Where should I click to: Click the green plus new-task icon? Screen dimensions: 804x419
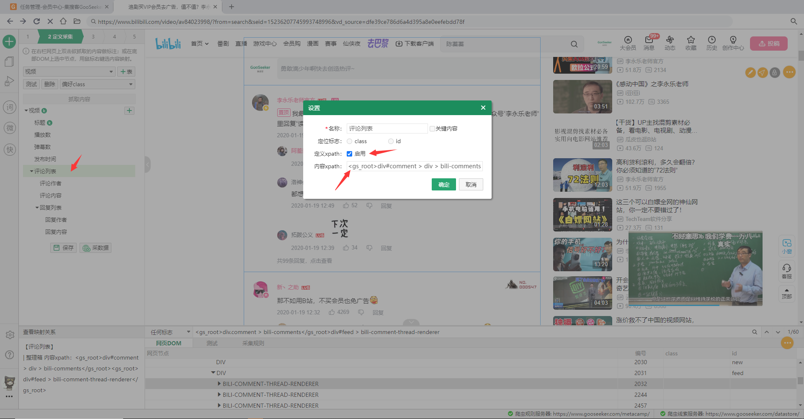click(9, 41)
